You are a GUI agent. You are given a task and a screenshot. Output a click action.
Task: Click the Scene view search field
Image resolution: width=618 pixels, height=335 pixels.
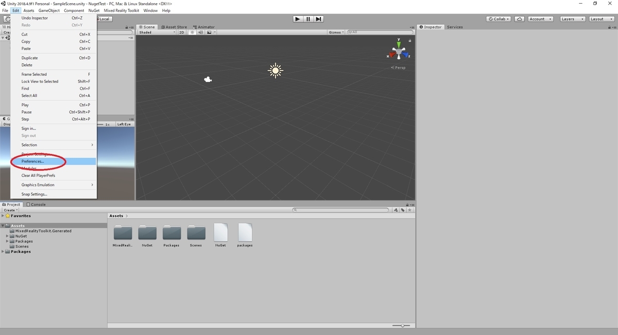pyautogui.click(x=380, y=32)
